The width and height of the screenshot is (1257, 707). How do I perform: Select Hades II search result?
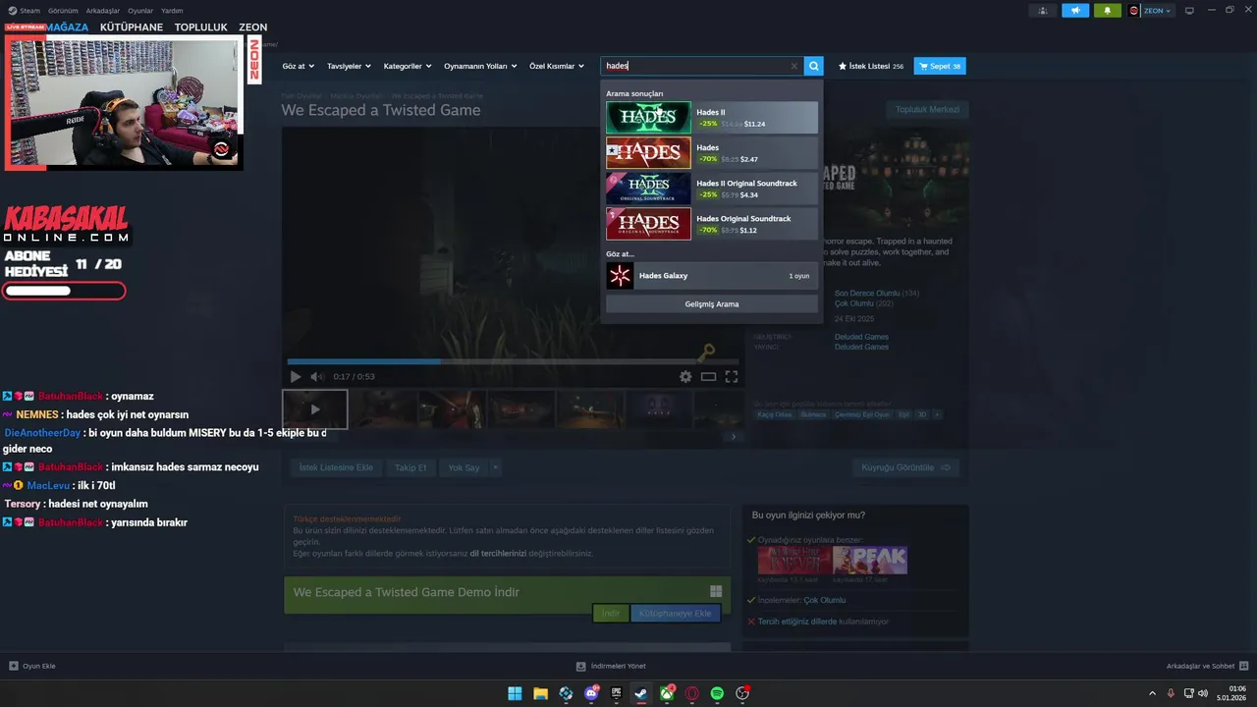tap(712, 118)
